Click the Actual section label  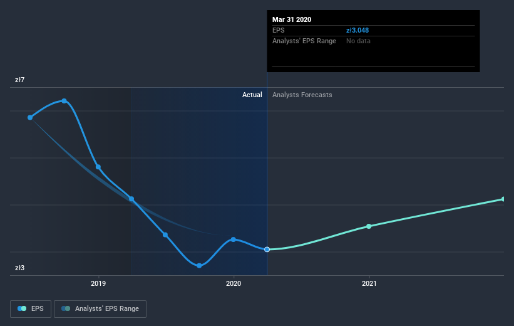[x=252, y=95]
